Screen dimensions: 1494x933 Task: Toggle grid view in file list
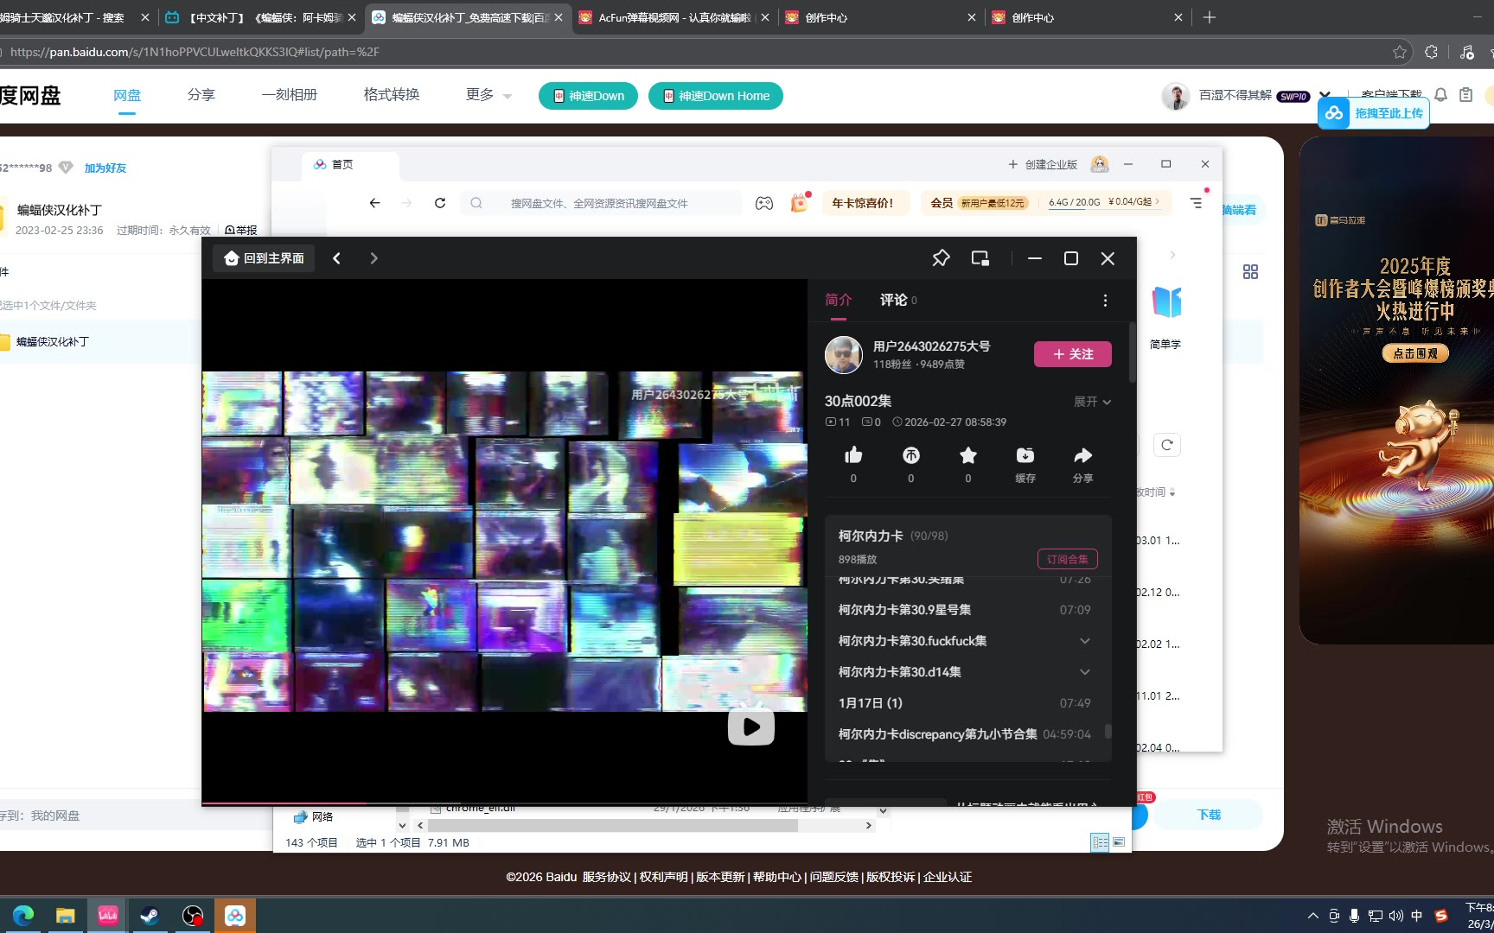(1250, 272)
